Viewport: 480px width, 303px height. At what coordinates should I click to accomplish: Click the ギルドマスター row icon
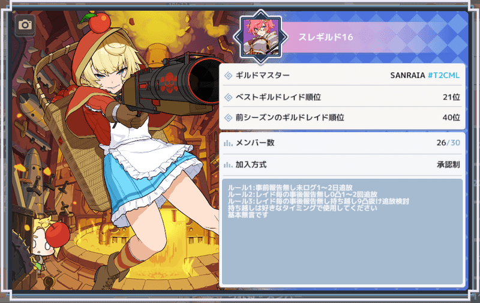point(229,75)
